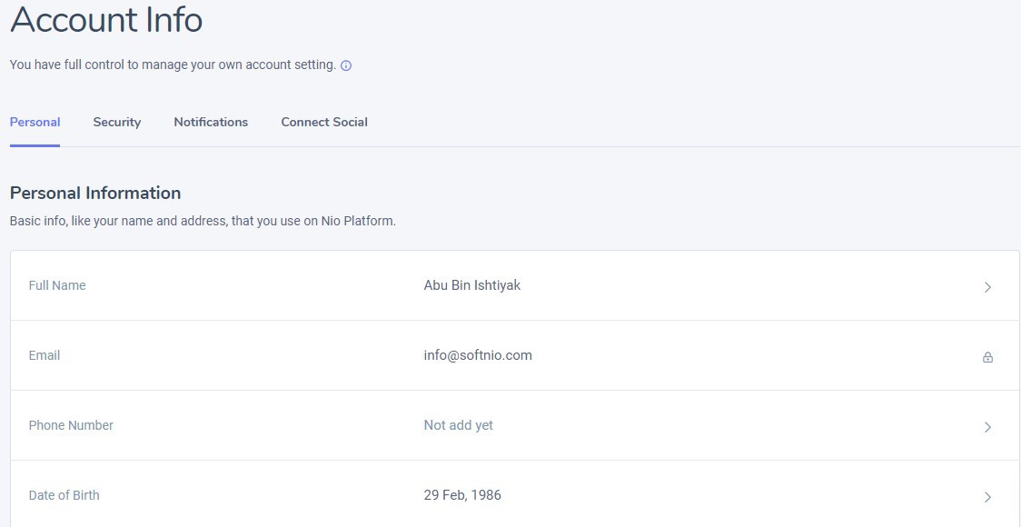Switch to the Personal tab
This screenshot has width=1021, height=527.
[35, 122]
